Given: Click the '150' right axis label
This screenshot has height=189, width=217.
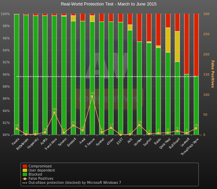Looking at the screenshot, I should pyautogui.click(x=206, y=75).
